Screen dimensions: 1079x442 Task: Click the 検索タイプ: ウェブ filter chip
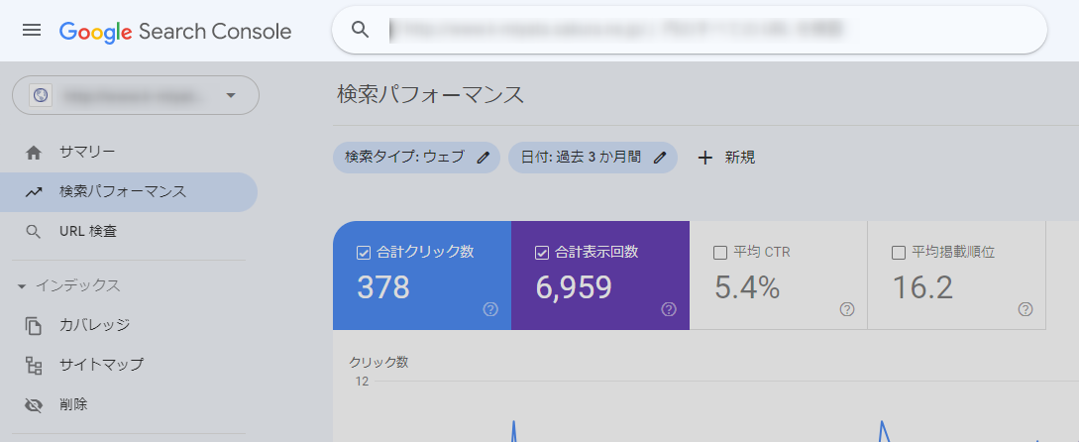(416, 158)
